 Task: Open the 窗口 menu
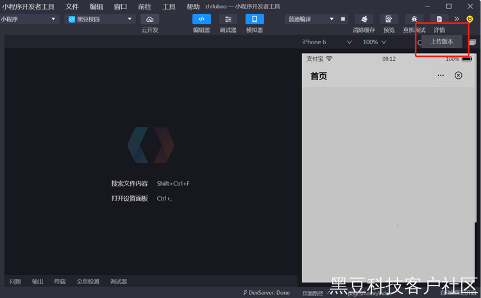[121, 6]
